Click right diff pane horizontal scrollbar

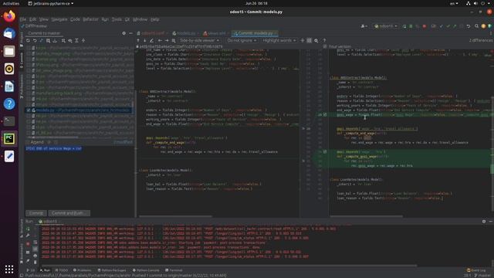tap(366, 216)
